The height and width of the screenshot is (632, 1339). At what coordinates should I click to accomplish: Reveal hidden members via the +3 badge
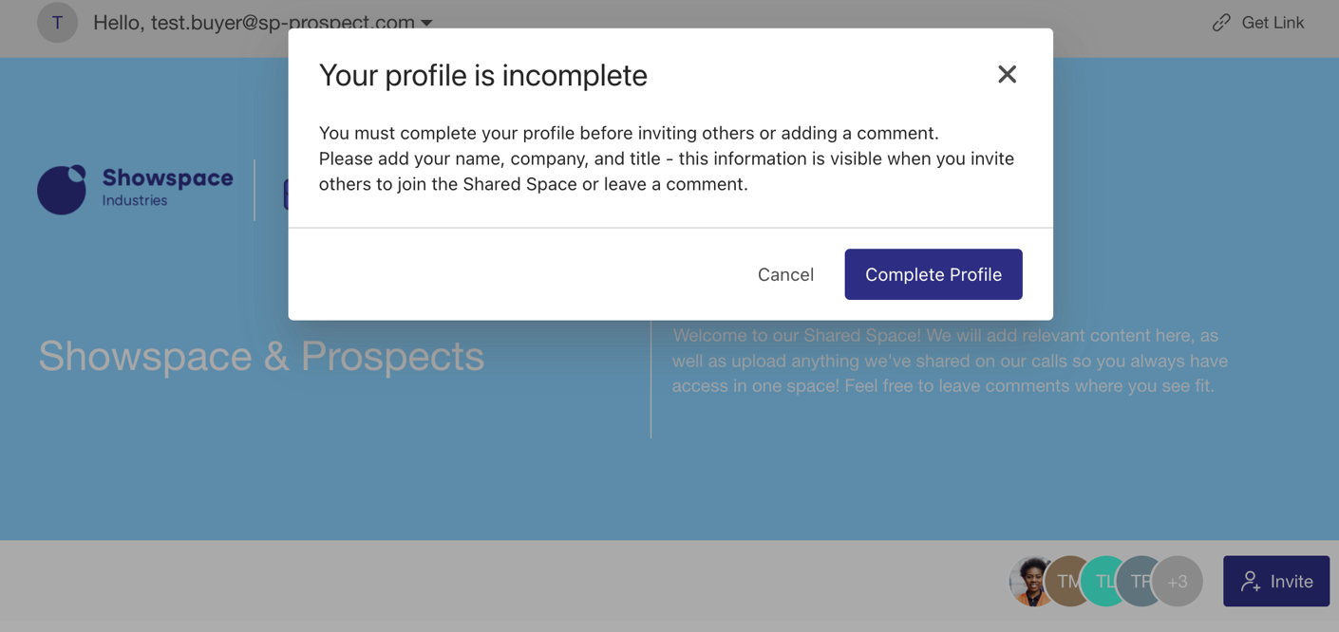tap(1178, 581)
